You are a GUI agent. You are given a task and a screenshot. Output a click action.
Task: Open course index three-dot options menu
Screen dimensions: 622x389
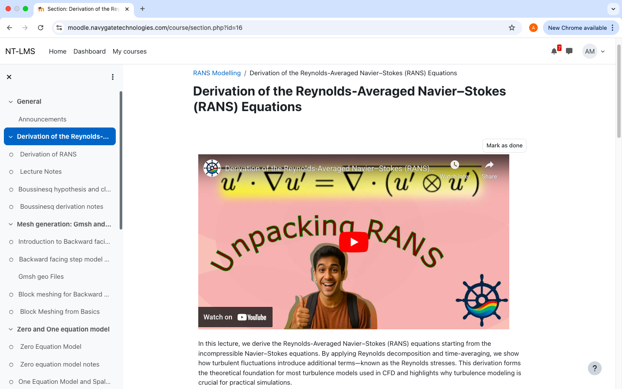(113, 77)
